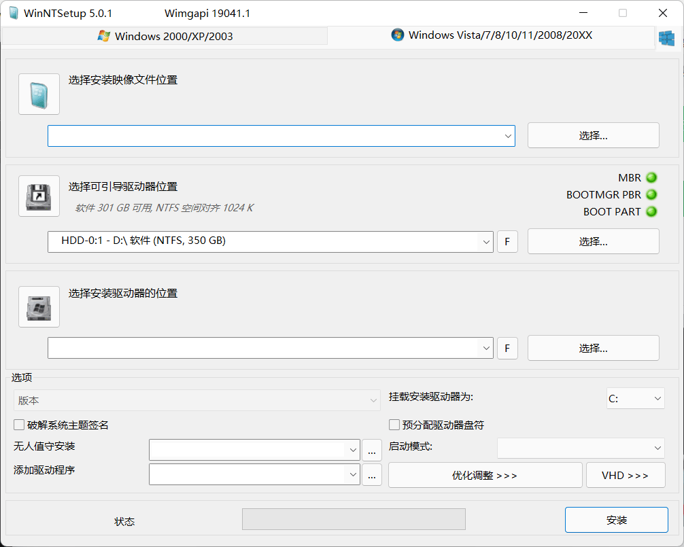Toggle the 预分配驱动器盘符 checkbox

tap(394, 425)
